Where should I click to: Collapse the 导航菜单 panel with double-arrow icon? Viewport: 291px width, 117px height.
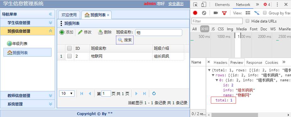51,14
